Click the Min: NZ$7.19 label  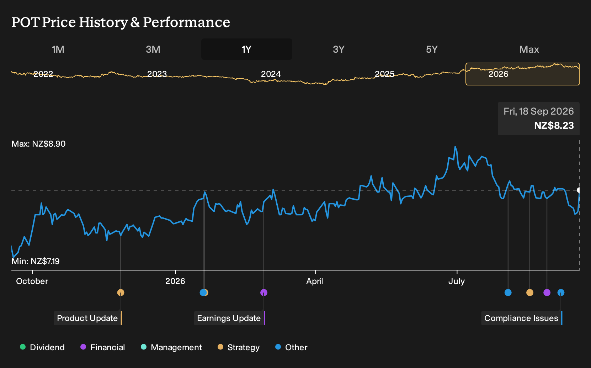[36, 261]
